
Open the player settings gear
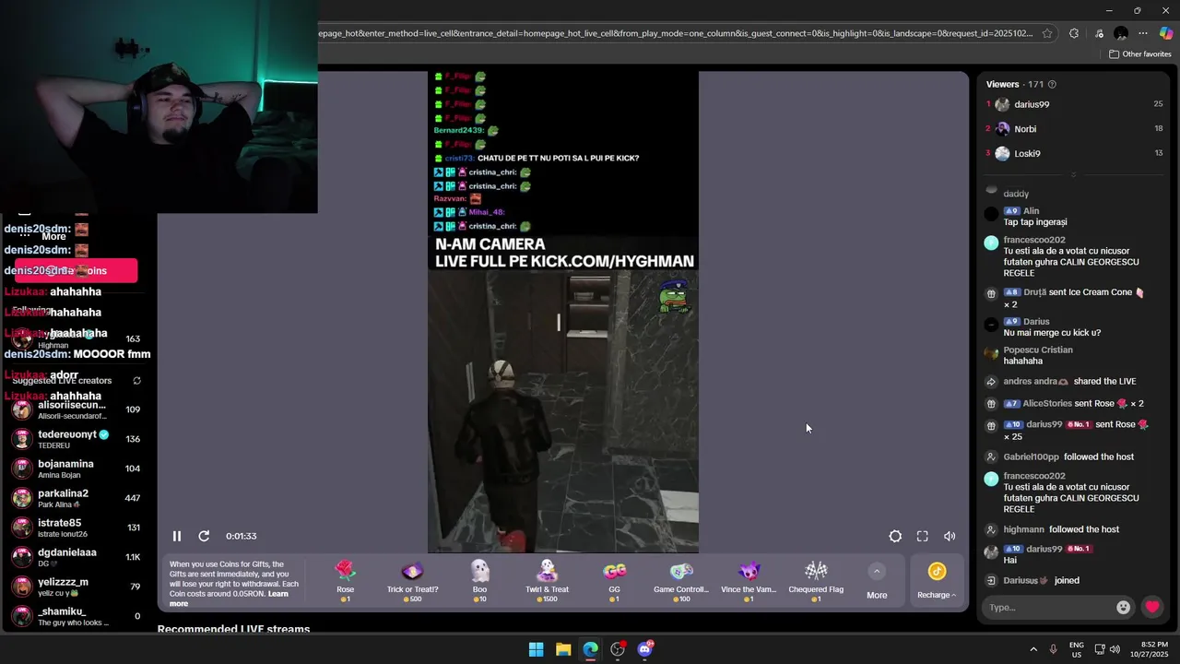895,536
